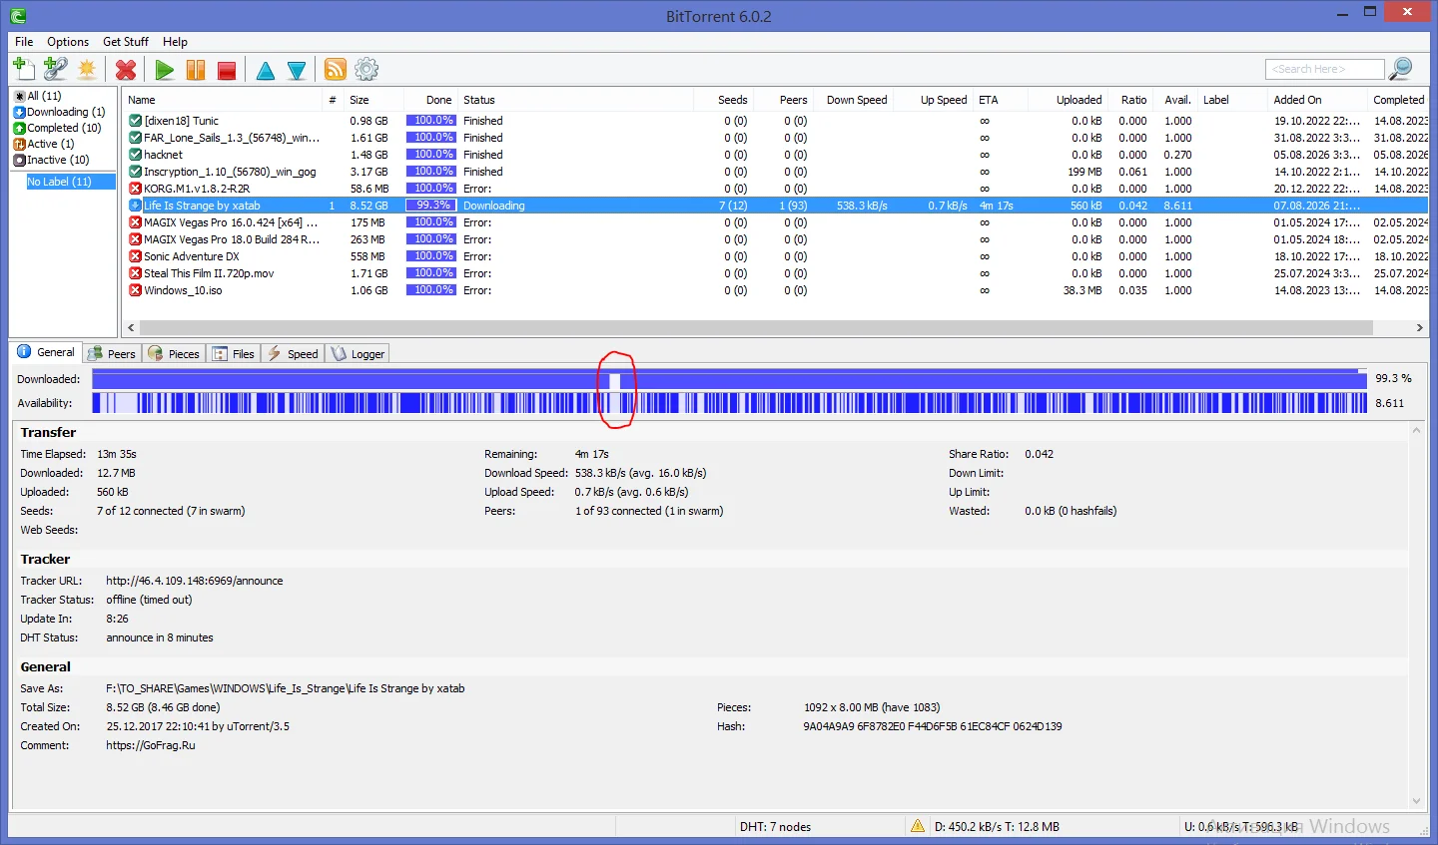Click the Search Here input field
This screenshot has width=1438, height=845.
point(1324,69)
